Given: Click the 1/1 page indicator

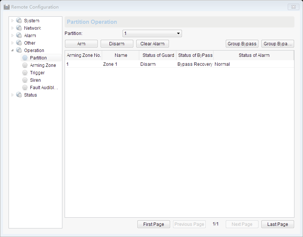Looking at the screenshot, I should pyautogui.click(x=215, y=224).
